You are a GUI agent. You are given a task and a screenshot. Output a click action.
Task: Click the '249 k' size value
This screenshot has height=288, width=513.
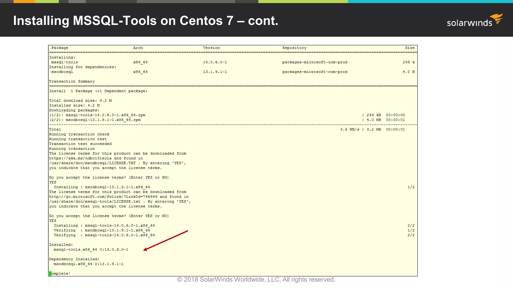(x=409, y=62)
